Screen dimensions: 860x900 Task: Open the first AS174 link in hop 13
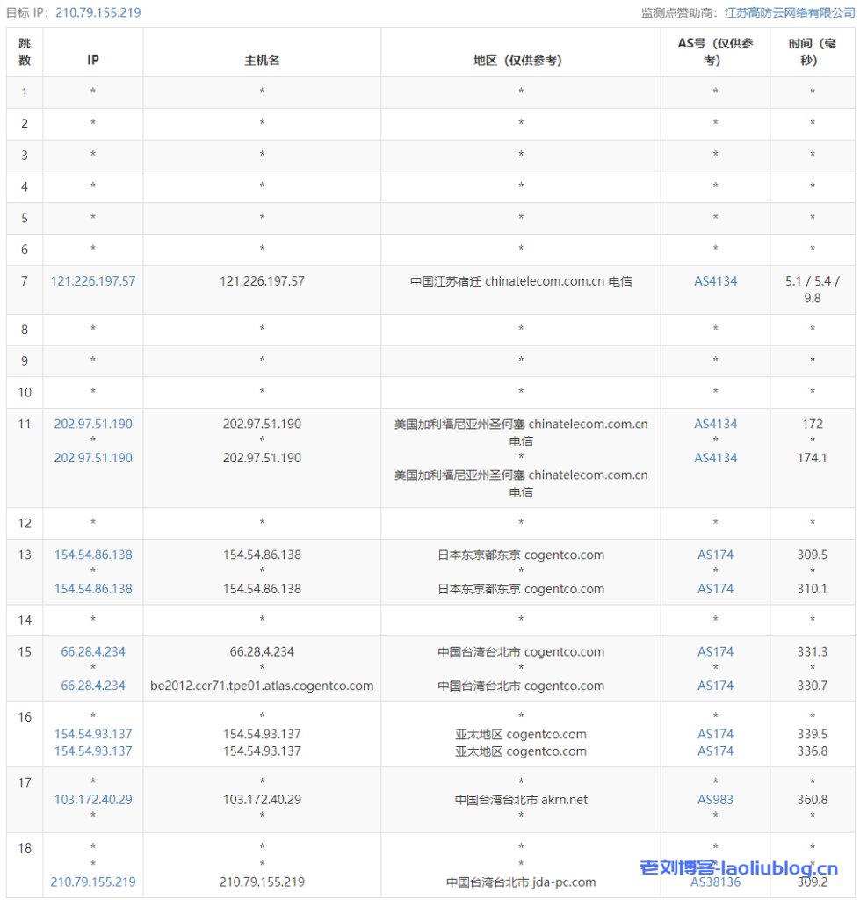click(x=715, y=555)
